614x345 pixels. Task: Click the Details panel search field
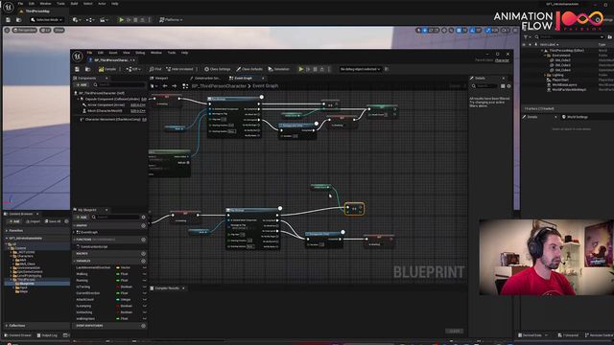[484, 86]
